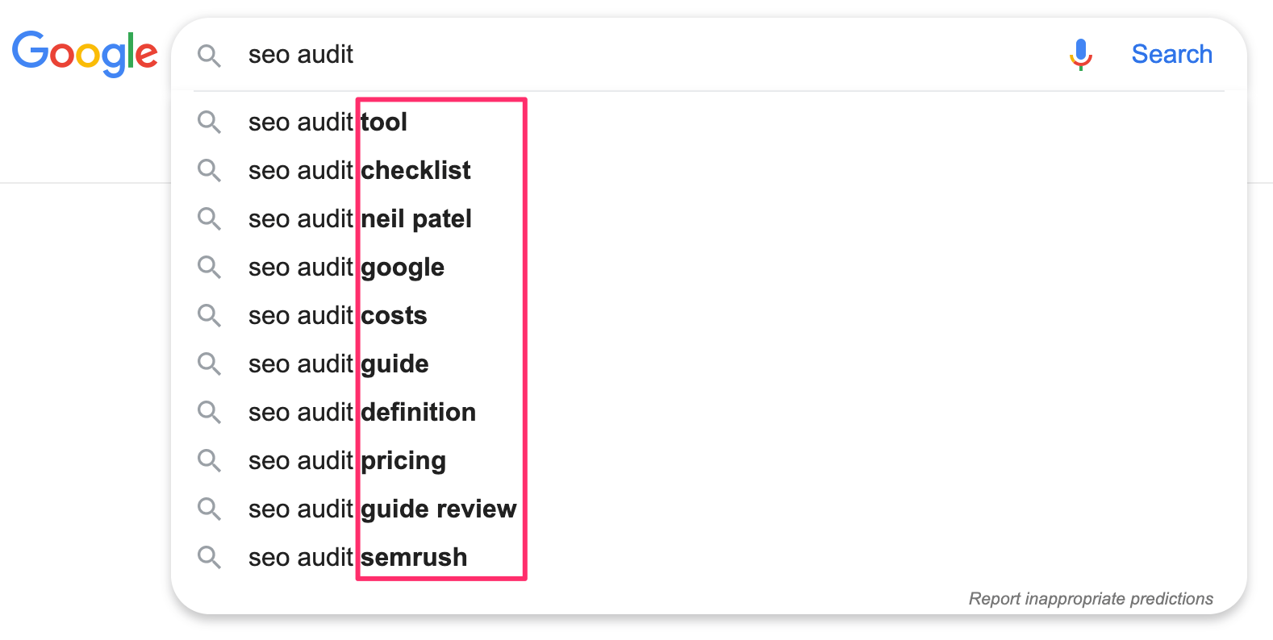
Task: Open 'Report inappropriate predictions' link
Action: tap(1090, 599)
